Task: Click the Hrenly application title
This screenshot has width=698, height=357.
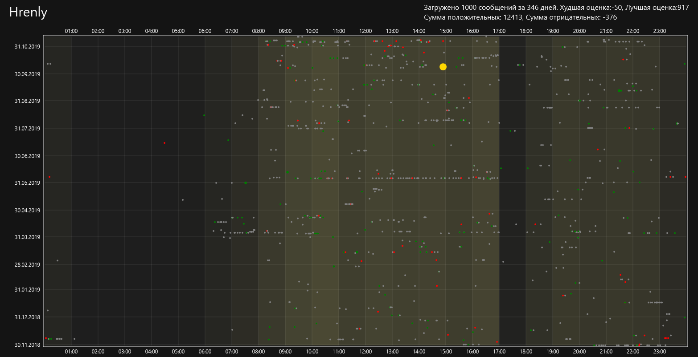Action: pos(28,12)
